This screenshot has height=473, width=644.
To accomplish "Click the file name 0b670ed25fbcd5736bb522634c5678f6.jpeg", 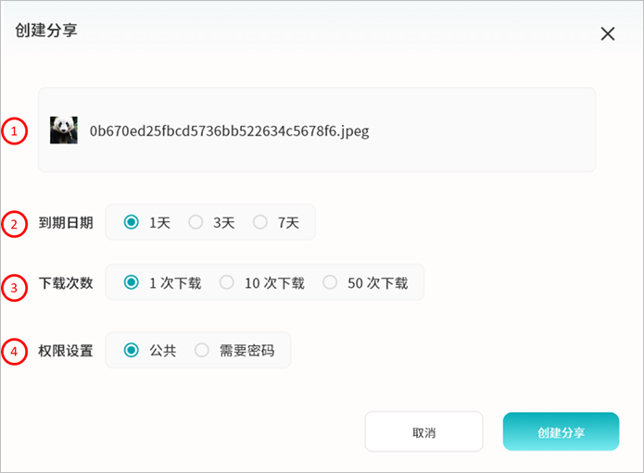I will coord(229,131).
